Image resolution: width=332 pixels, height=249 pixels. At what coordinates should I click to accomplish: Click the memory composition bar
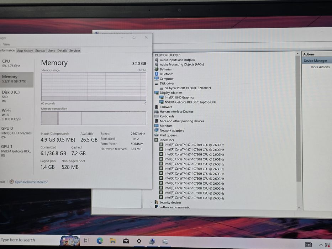click(93, 118)
